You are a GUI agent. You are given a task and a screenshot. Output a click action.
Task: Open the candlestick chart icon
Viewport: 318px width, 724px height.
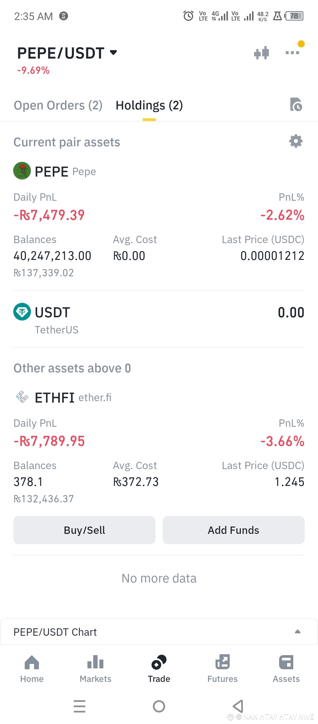(x=261, y=53)
